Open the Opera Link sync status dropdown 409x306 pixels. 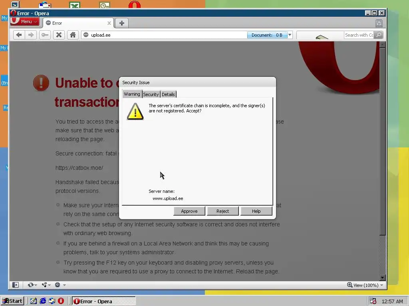coord(32,285)
